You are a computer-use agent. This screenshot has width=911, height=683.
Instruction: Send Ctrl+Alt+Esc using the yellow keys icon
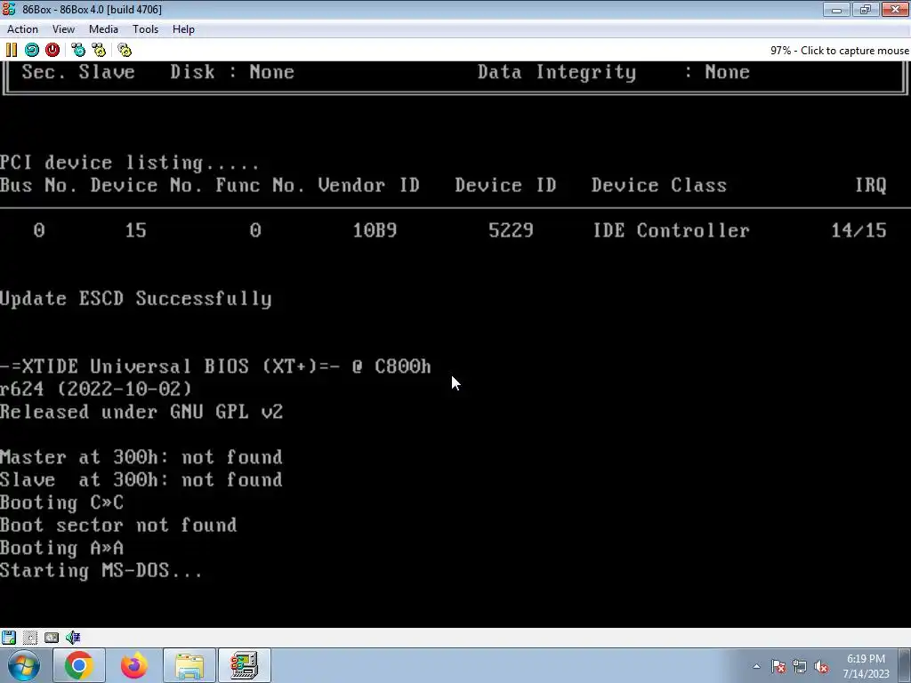pos(99,50)
